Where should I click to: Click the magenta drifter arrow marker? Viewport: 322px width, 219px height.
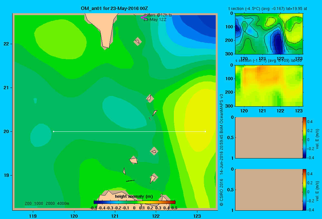point(144,18)
